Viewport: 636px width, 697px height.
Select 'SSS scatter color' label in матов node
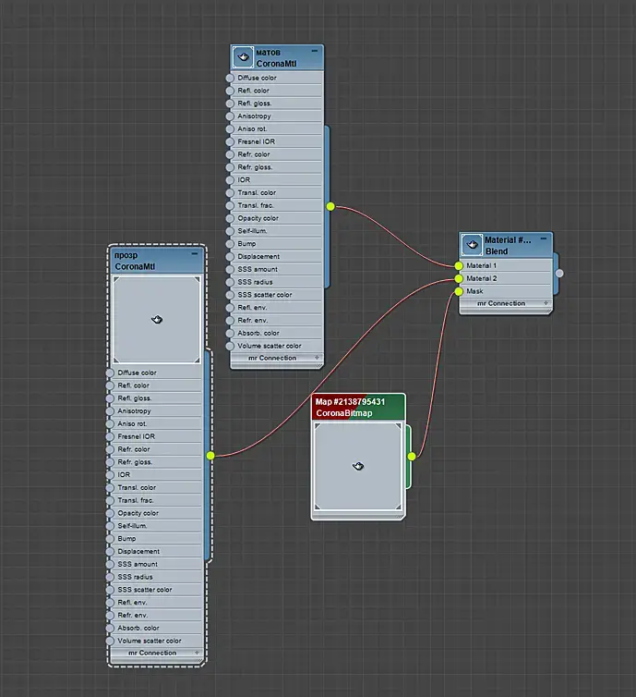tap(265, 295)
